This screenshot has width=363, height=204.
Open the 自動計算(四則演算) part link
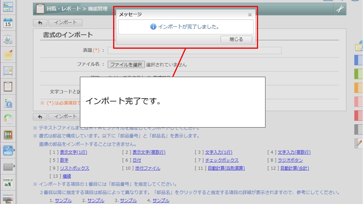(226, 168)
